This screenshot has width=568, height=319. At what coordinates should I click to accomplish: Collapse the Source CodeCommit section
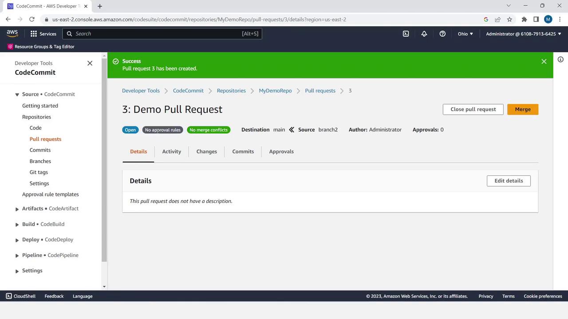pyautogui.click(x=17, y=94)
